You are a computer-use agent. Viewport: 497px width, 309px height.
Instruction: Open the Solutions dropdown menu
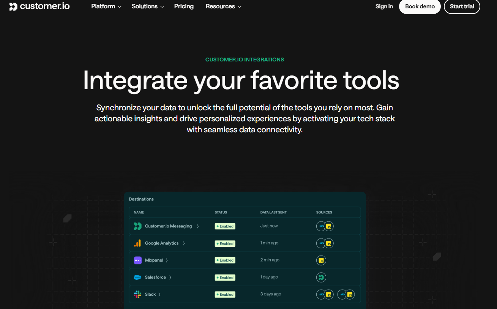[x=148, y=6]
